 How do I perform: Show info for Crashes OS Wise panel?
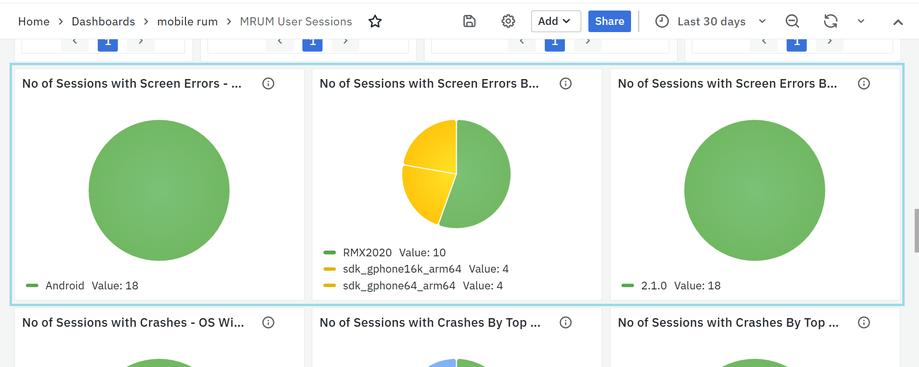coord(268,322)
